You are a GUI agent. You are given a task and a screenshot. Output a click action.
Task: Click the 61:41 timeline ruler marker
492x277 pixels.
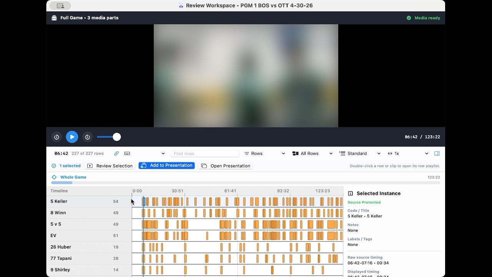coord(230,191)
